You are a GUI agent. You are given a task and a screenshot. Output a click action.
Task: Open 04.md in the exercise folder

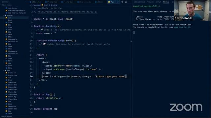[x=10, y=47]
